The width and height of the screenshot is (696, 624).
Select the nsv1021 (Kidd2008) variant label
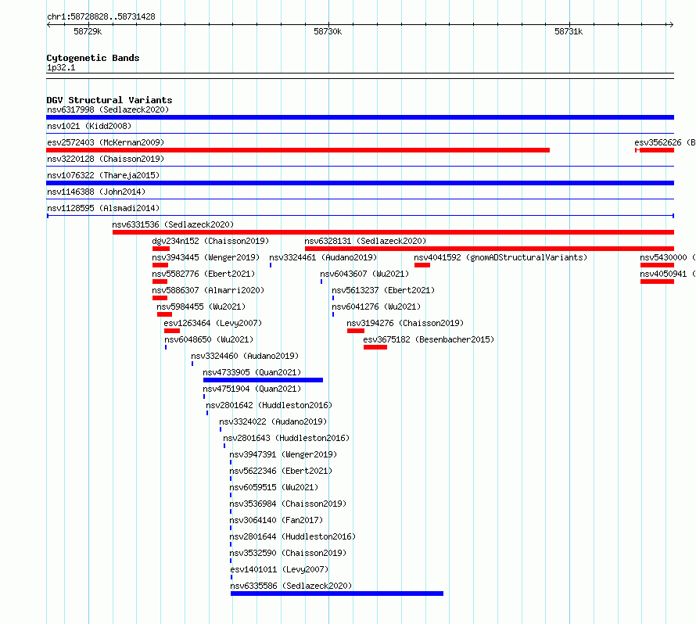[89, 126]
